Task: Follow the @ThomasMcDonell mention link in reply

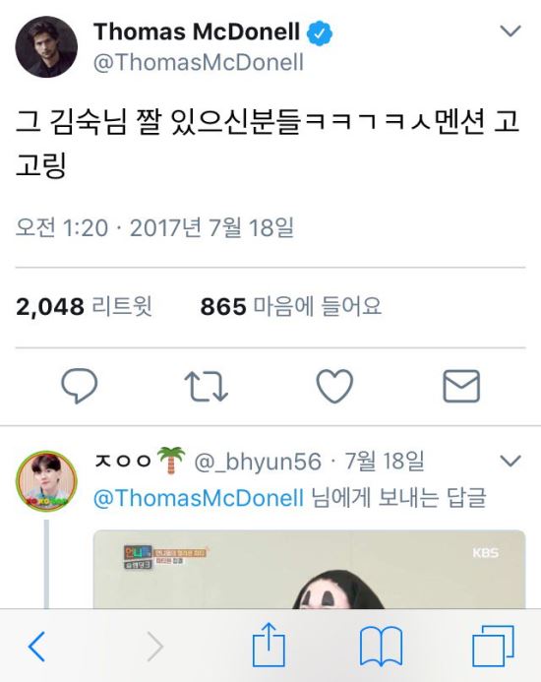Action: coord(199,498)
